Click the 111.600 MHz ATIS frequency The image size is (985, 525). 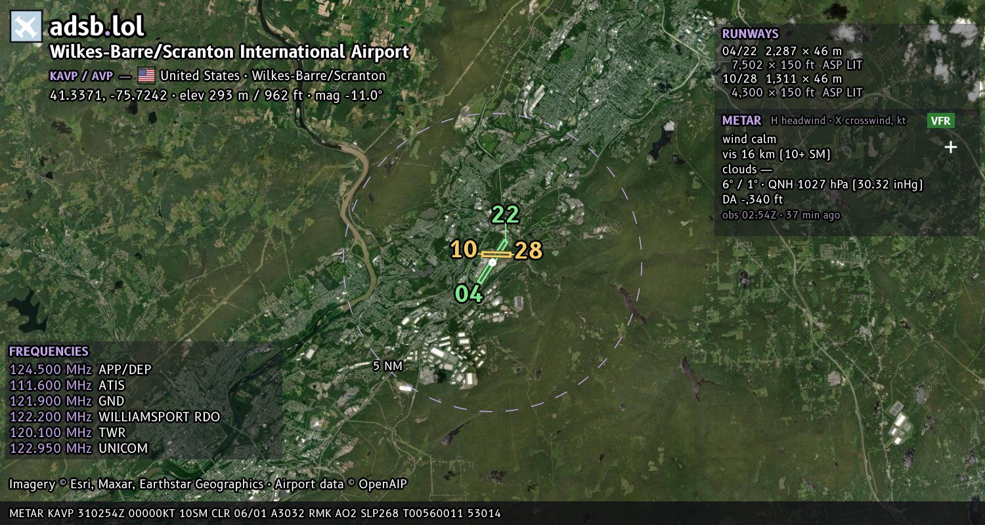tap(67, 385)
